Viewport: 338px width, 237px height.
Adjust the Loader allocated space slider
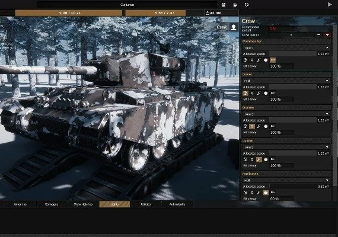[x=293, y=153]
